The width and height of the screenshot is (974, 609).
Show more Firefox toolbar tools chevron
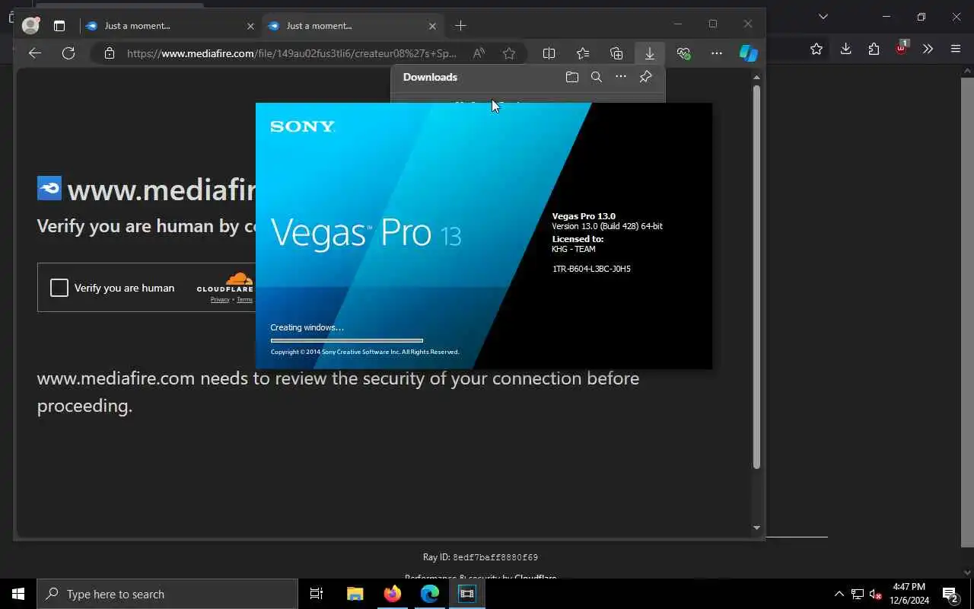(x=928, y=49)
